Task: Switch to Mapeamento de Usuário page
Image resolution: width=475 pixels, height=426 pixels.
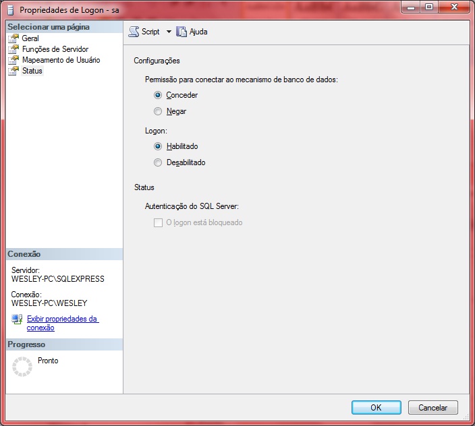Action: tap(61, 60)
